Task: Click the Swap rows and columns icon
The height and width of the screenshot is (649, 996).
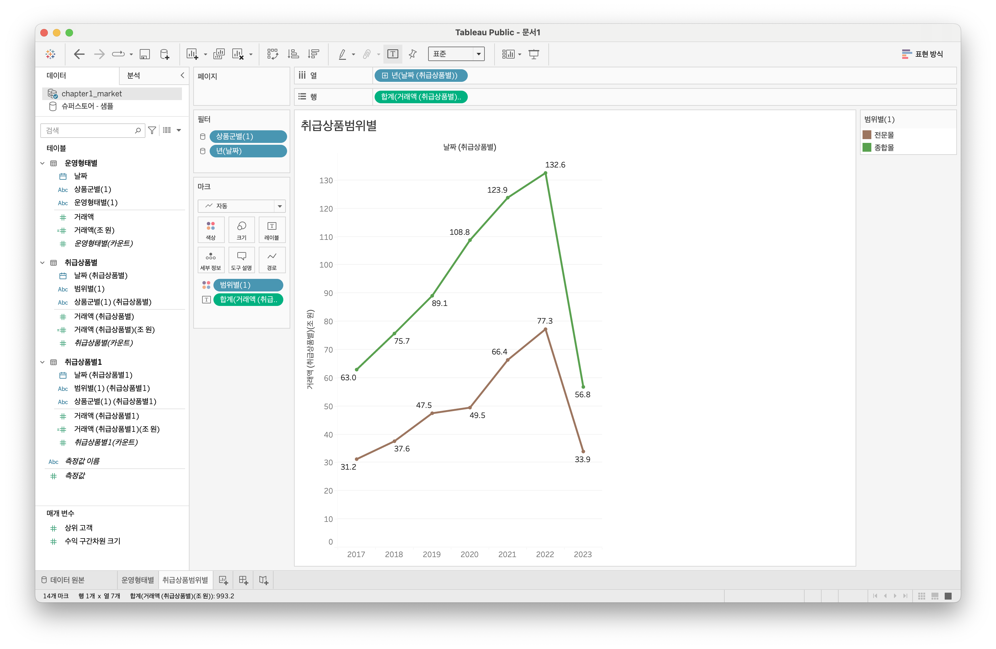Action: click(x=272, y=54)
